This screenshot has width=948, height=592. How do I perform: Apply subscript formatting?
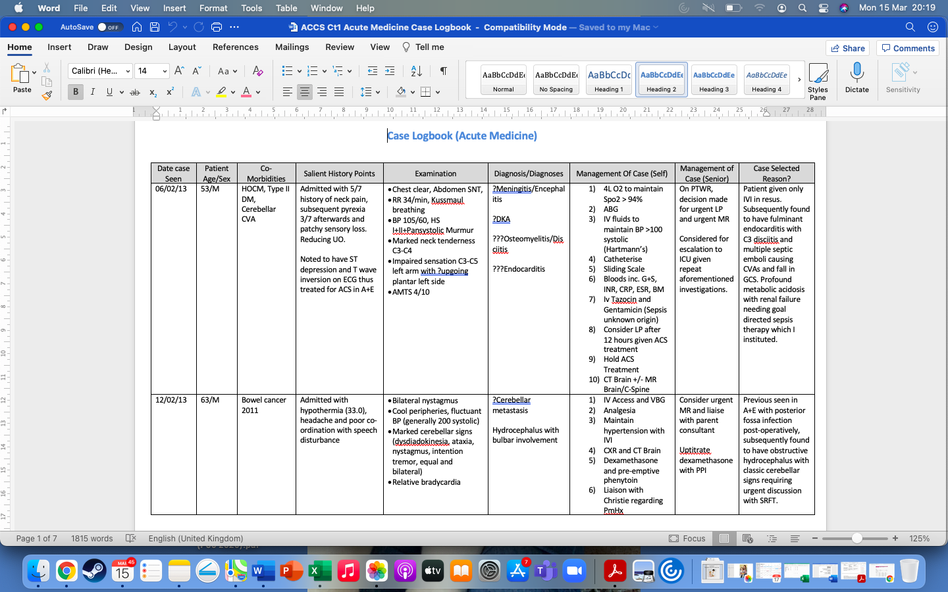click(153, 92)
